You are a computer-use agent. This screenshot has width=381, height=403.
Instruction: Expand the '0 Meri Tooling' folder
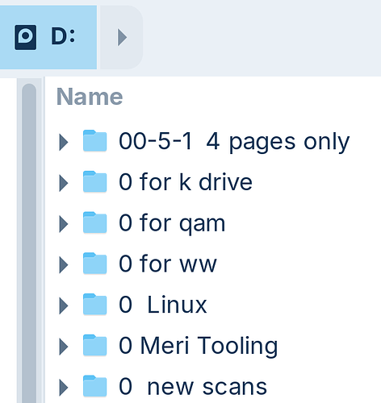click(x=64, y=347)
